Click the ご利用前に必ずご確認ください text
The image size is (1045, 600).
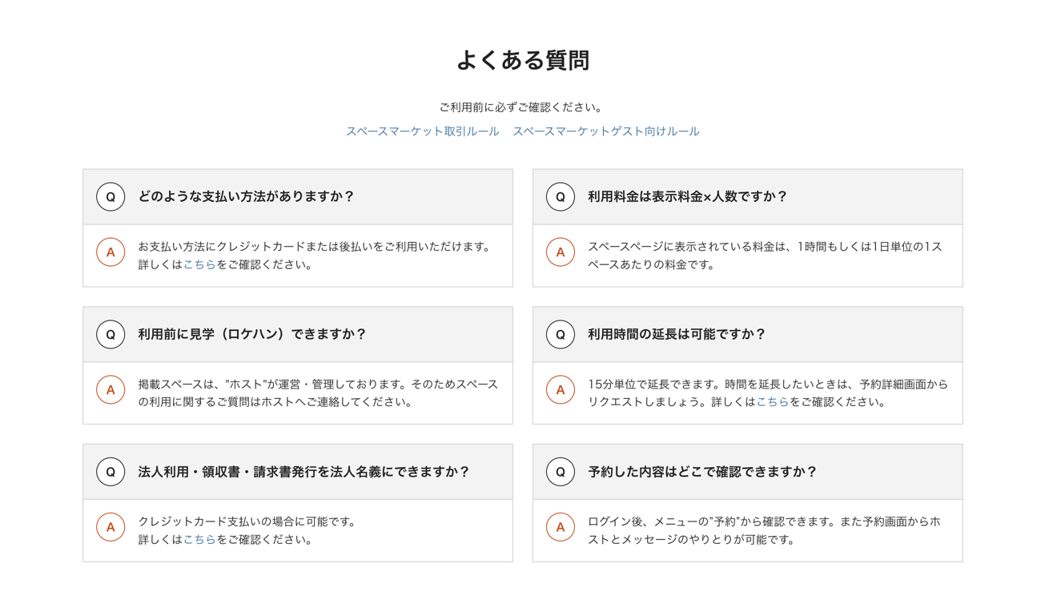(x=522, y=106)
